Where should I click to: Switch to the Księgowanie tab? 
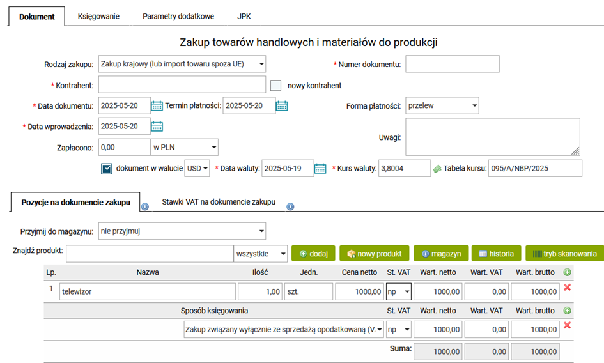[x=98, y=16]
